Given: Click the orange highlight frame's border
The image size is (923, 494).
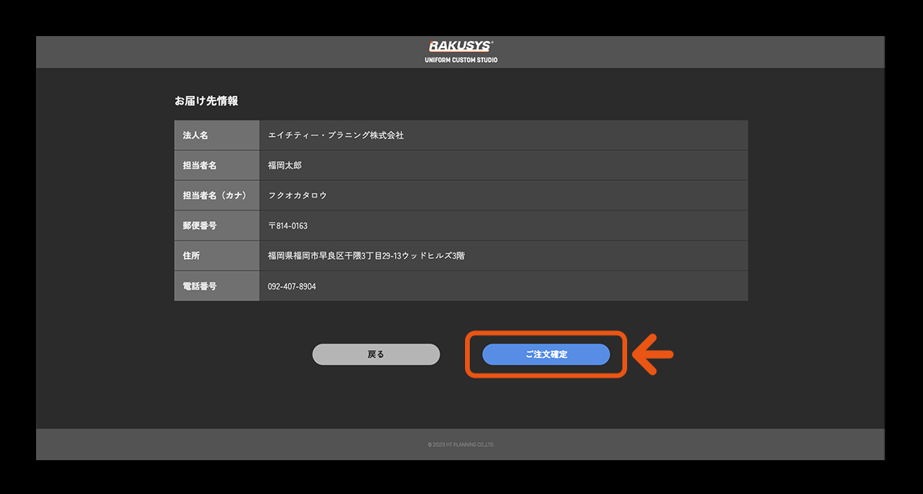Looking at the screenshot, I should pos(545,333).
